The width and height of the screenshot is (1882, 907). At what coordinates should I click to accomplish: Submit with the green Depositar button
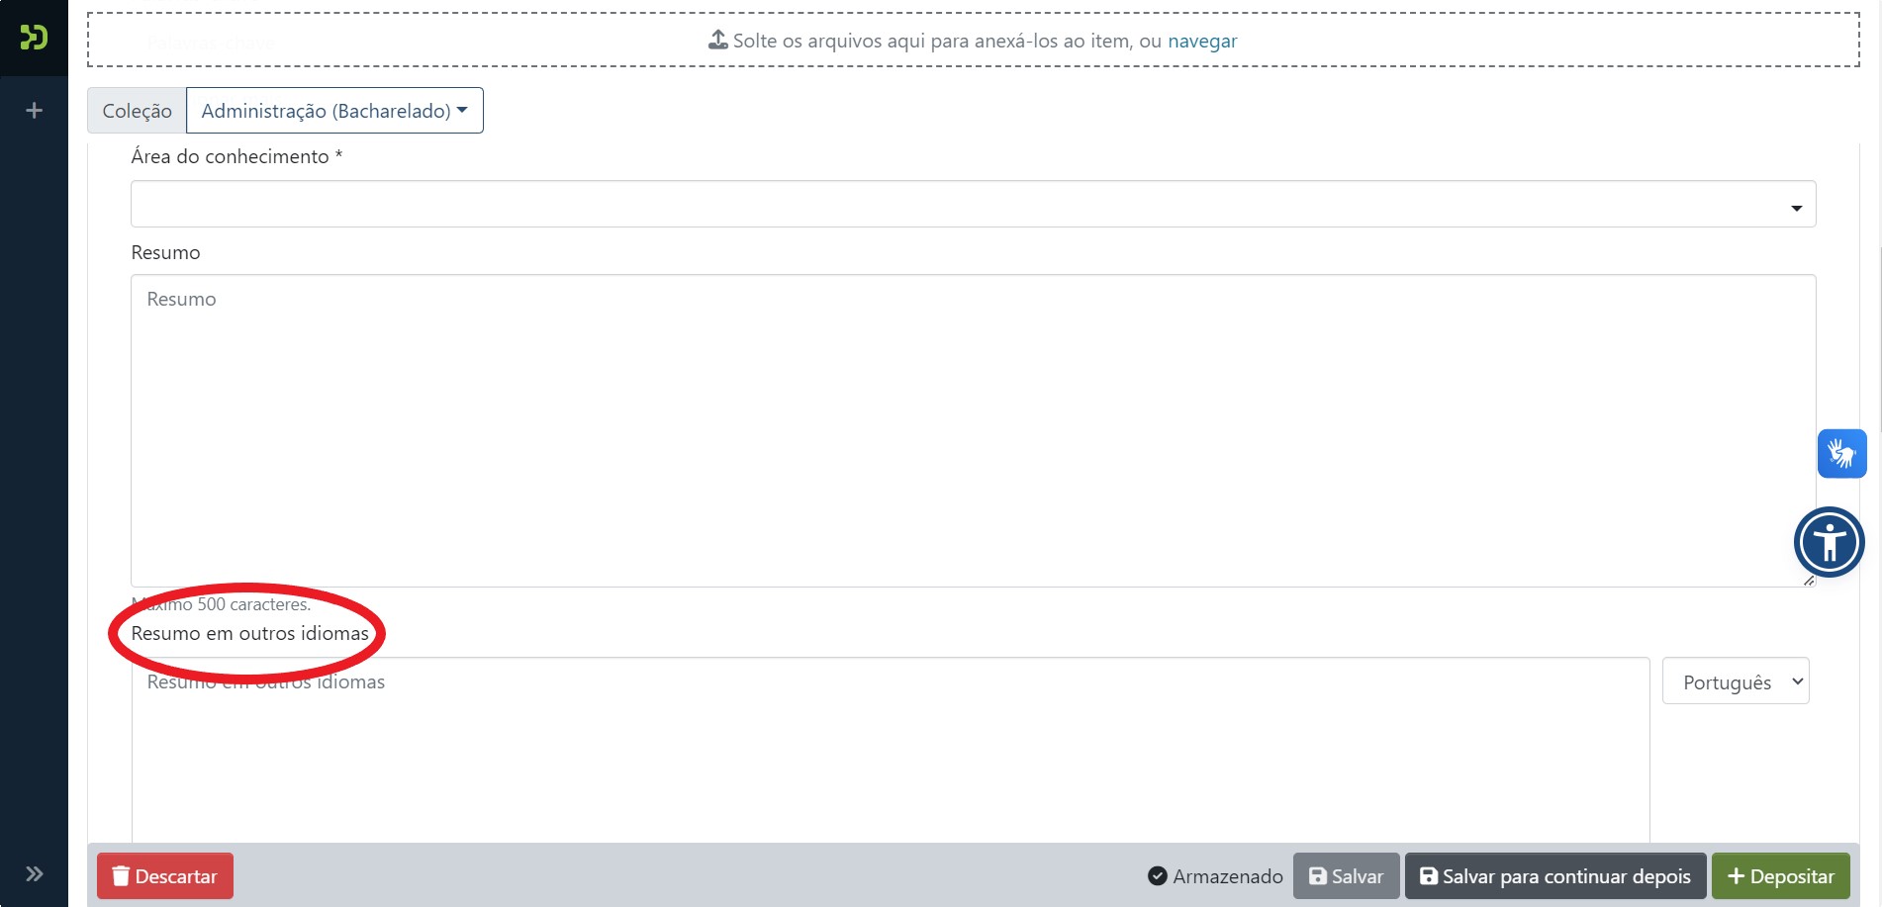click(1780, 876)
